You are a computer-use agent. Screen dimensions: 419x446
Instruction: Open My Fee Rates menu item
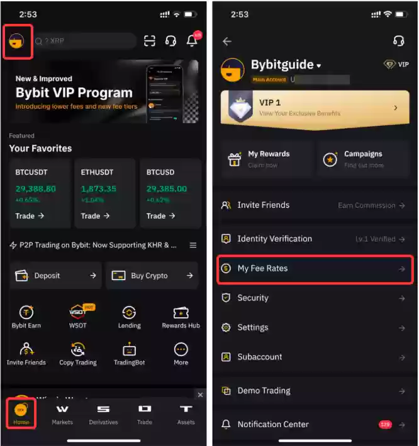click(x=315, y=269)
